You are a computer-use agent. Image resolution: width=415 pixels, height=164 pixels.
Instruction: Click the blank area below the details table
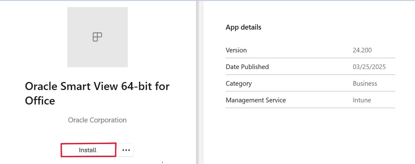pos(309,136)
